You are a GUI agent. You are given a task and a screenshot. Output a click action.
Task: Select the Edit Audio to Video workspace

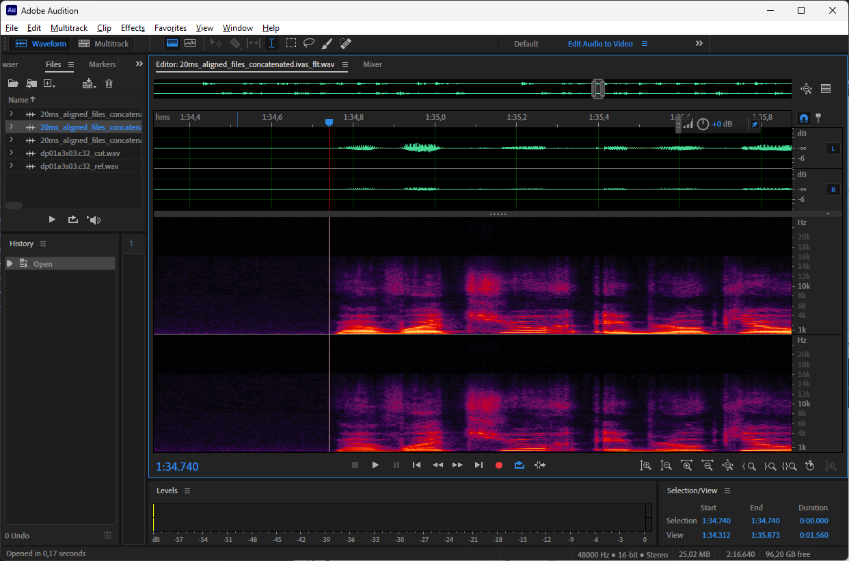[x=600, y=44]
